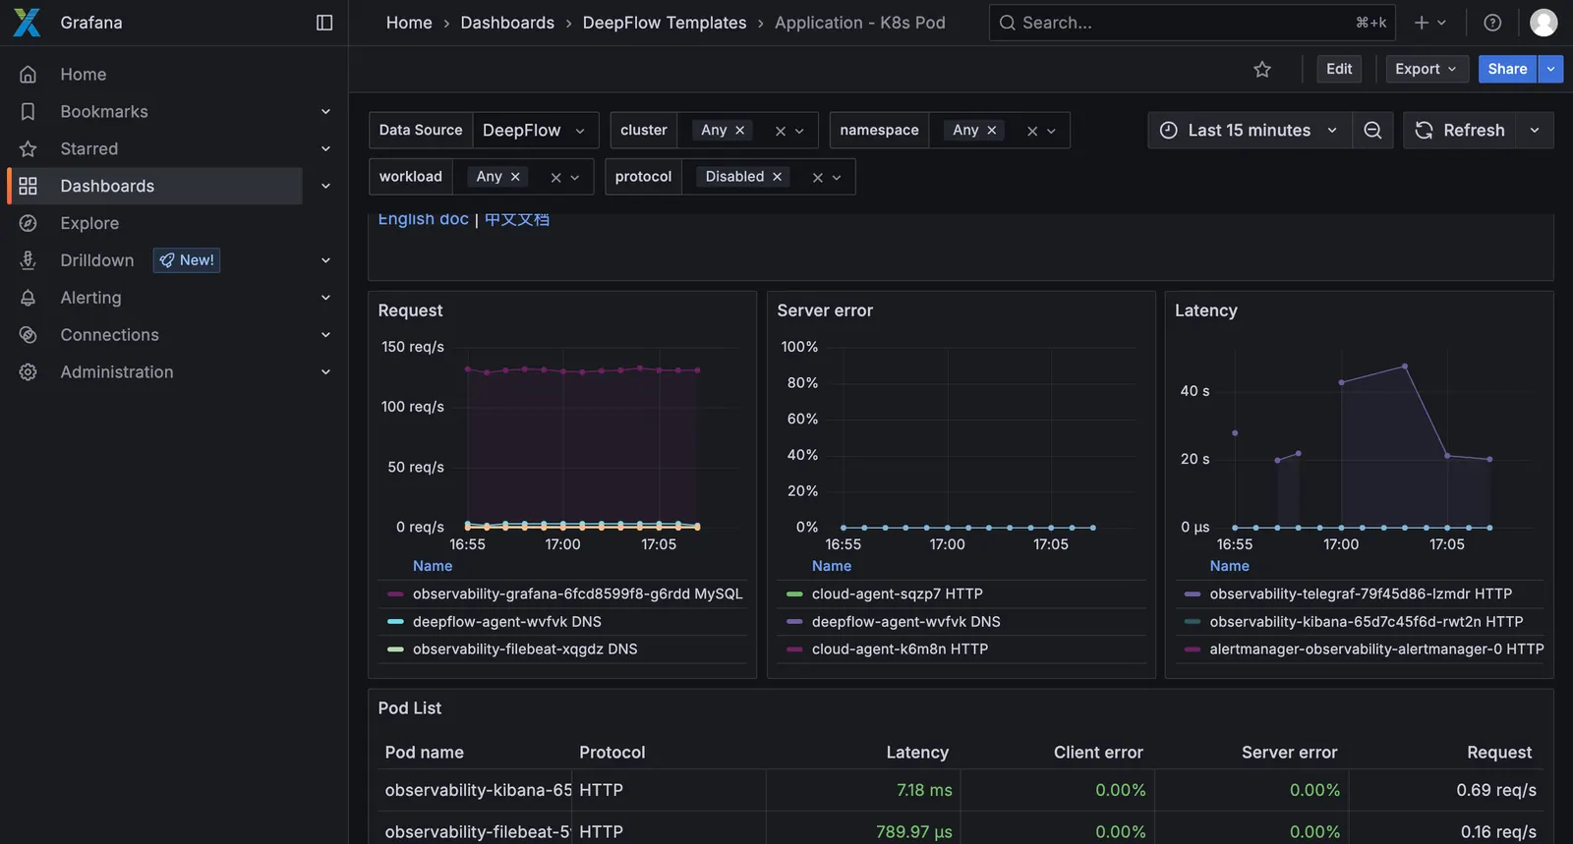Screen dimensions: 1573x844
Task: Toggle observability-telegraf HTTP Latency legend series
Action: pyautogui.click(x=1361, y=594)
